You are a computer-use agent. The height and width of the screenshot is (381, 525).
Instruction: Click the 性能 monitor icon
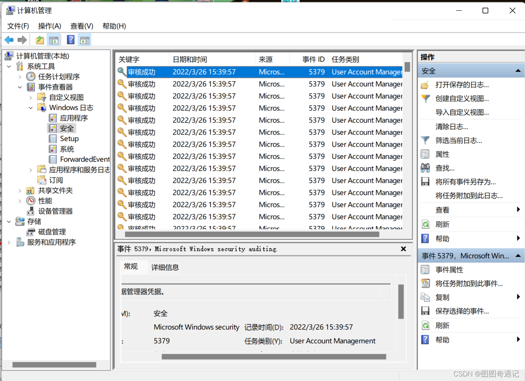click(31, 201)
